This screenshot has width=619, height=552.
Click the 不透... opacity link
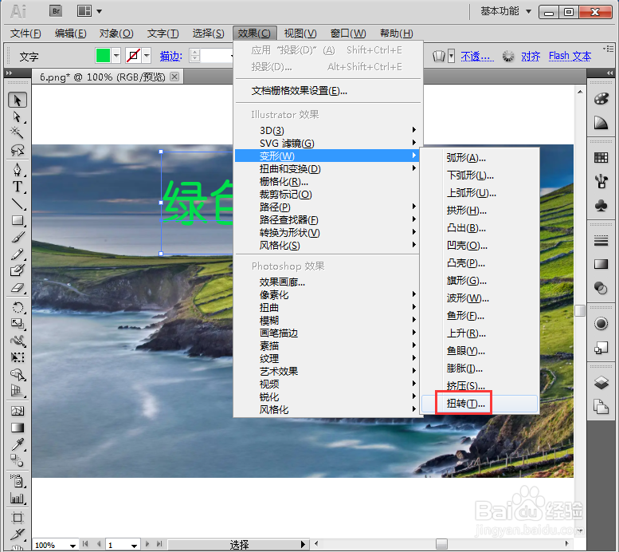[477, 57]
